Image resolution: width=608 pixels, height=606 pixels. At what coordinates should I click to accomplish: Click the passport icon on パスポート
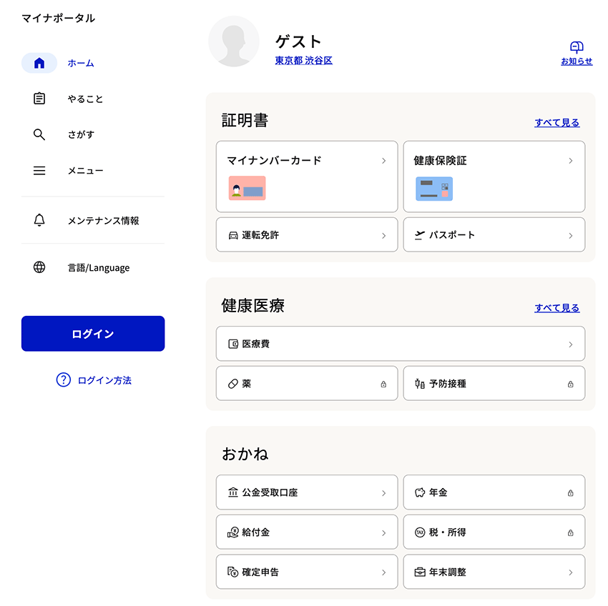click(421, 234)
